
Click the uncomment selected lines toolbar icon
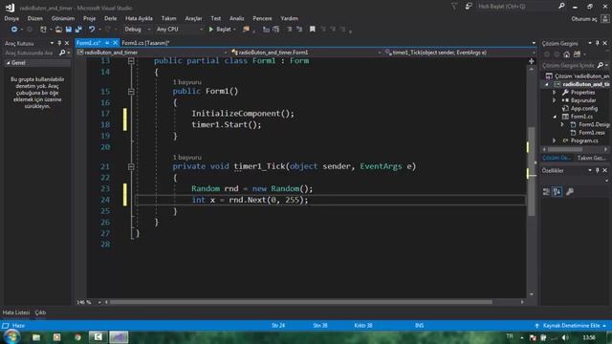pos(299,30)
